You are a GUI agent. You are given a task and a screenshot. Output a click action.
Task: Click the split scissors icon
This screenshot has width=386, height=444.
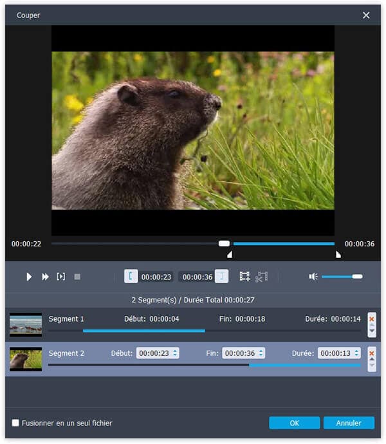(x=261, y=277)
